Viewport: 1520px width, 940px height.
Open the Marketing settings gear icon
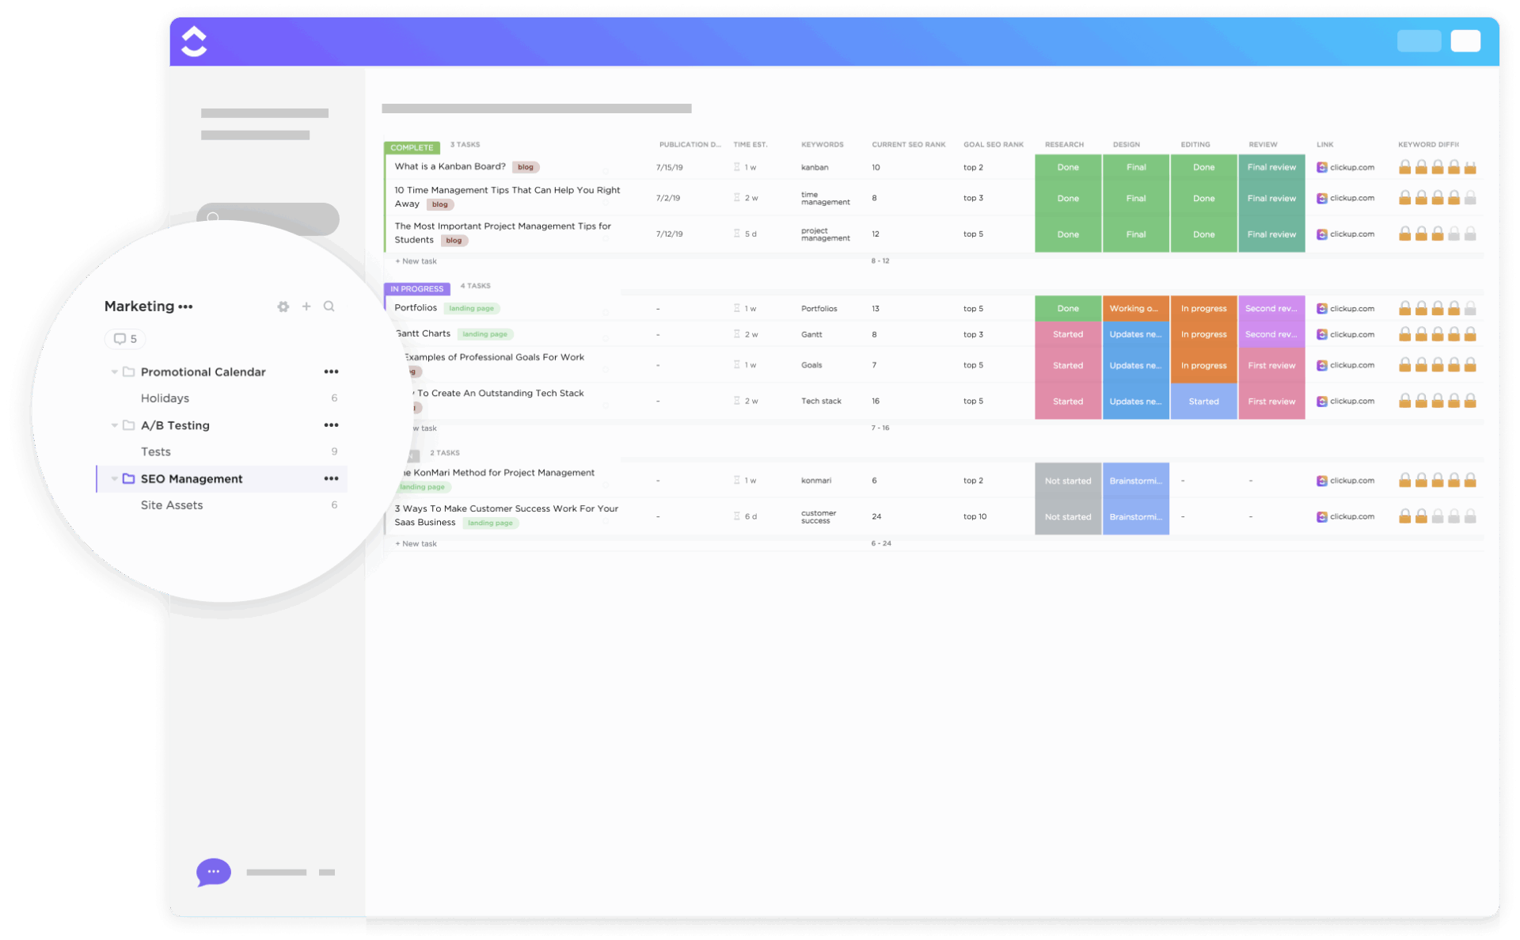283,306
